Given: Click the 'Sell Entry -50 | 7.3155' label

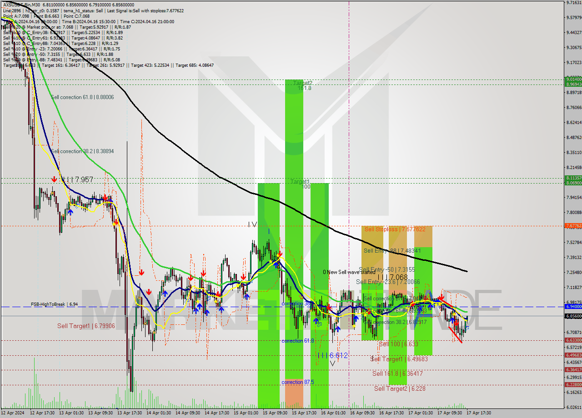Looking at the screenshot, I should (x=386, y=269).
